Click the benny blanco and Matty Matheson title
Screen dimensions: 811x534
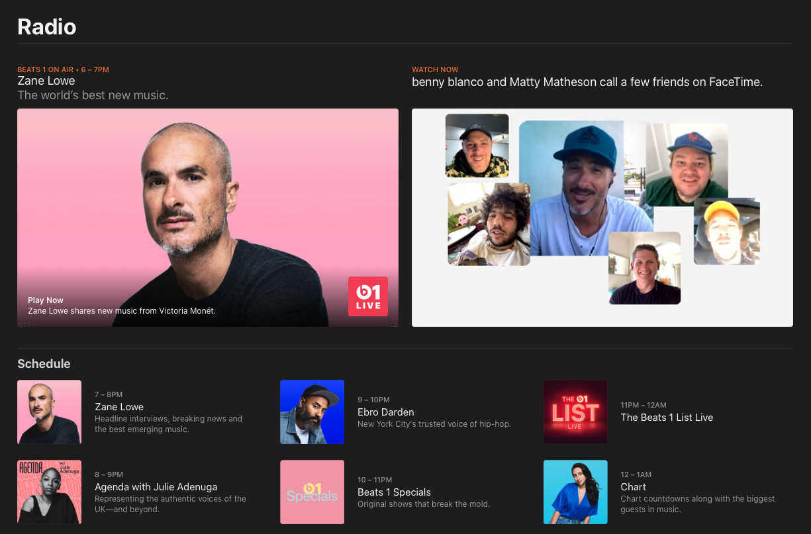point(587,82)
